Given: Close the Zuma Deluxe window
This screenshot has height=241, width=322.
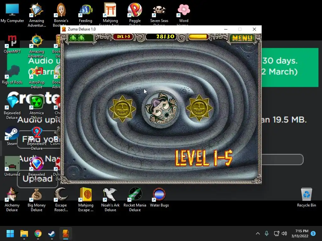Looking at the screenshot, I should click(254, 29).
